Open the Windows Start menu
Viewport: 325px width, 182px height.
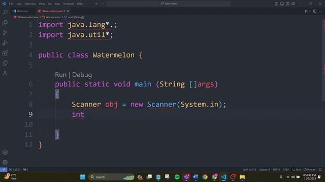pyautogui.click(x=83, y=177)
